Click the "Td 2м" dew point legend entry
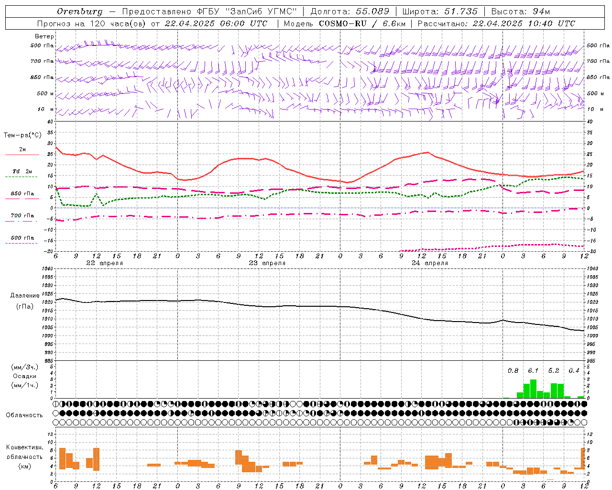This screenshot has height=490, width=612. click(x=22, y=172)
